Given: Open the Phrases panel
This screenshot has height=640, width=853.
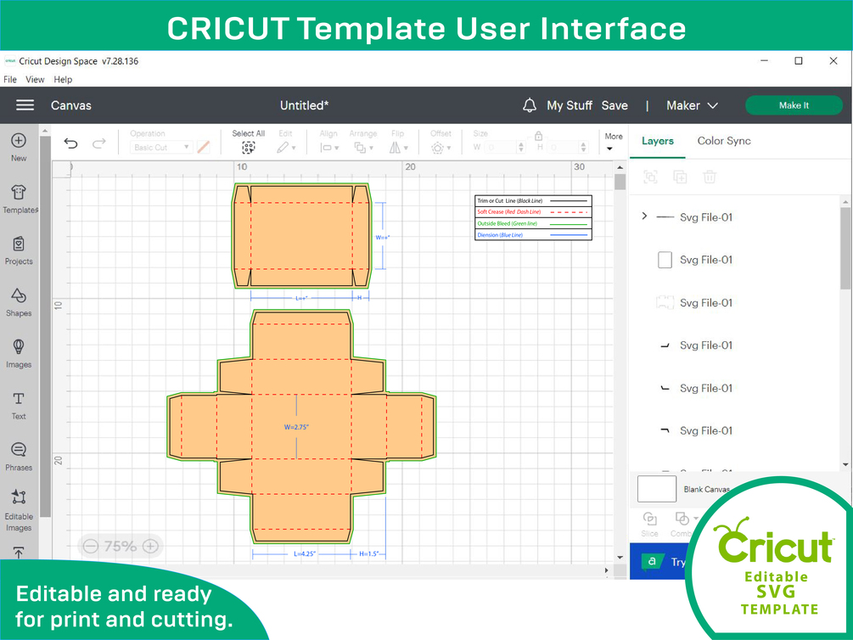Looking at the screenshot, I should click(x=19, y=457).
